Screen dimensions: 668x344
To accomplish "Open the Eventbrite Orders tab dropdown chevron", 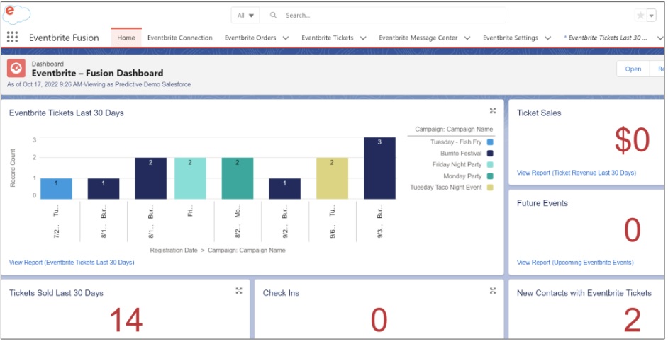I will pos(286,38).
